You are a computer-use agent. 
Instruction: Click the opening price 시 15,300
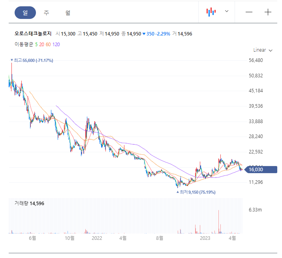pos(66,34)
